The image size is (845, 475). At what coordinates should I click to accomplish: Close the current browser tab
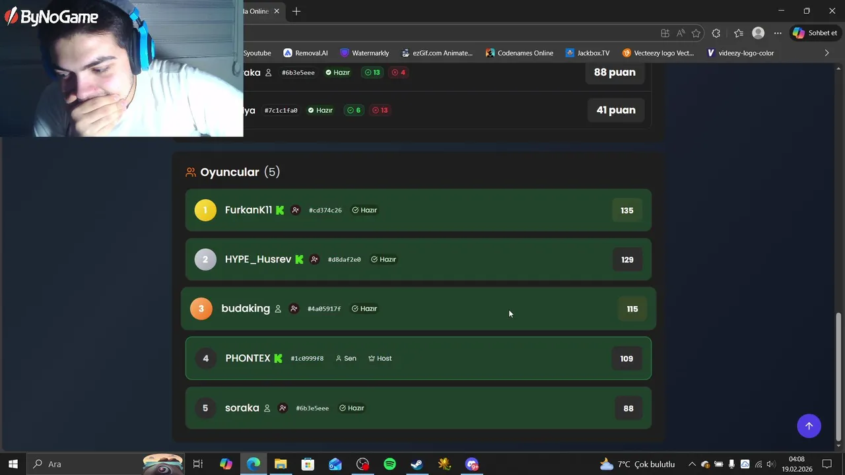tap(277, 11)
